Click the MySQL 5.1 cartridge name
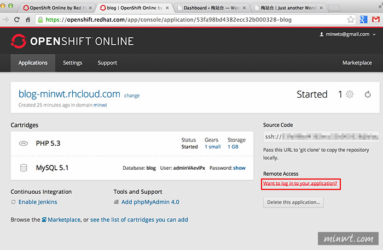The height and width of the screenshot is (250, 383). pos(52,168)
